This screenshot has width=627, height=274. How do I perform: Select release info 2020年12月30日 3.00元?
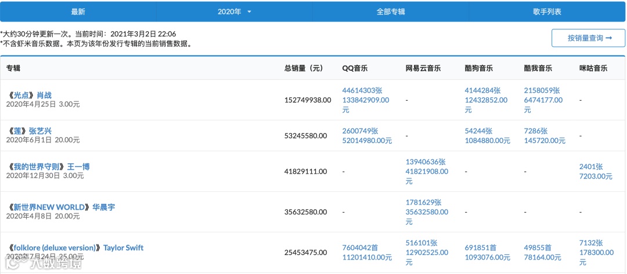tap(45, 176)
